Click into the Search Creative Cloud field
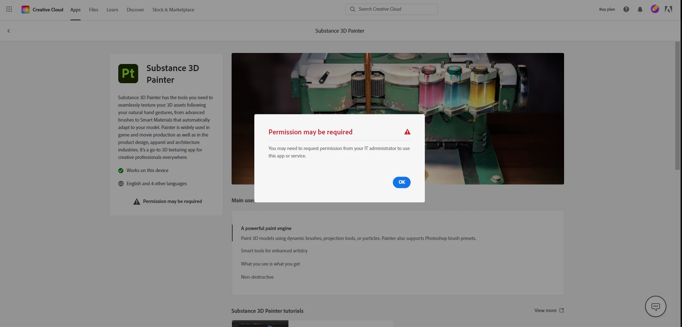 coord(392,9)
